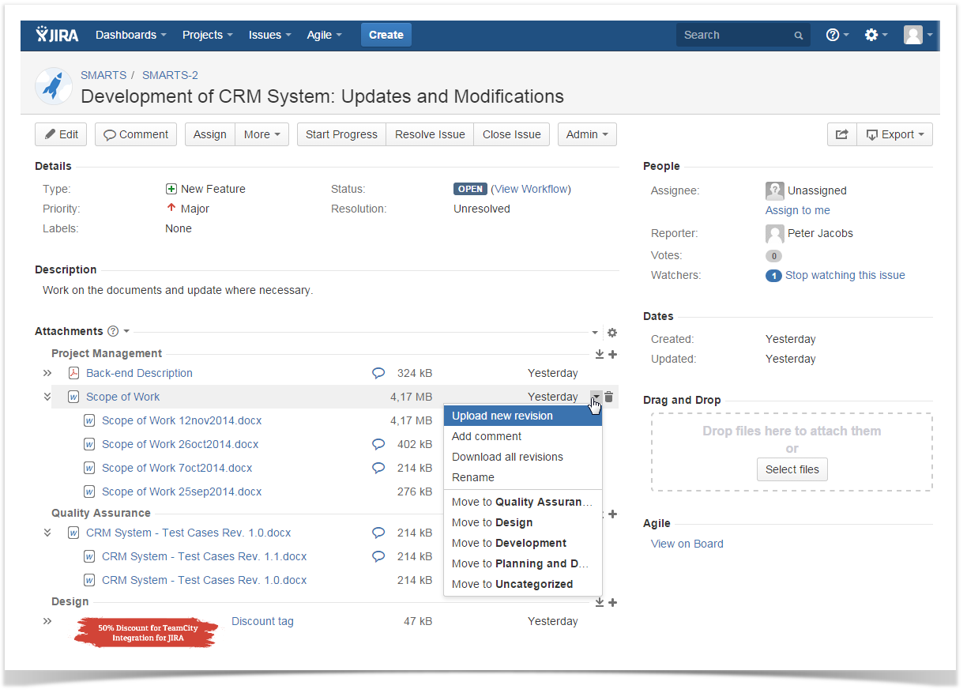The height and width of the screenshot is (693, 967).
Task: Open the Export dropdown
Action: pos(895,134)
